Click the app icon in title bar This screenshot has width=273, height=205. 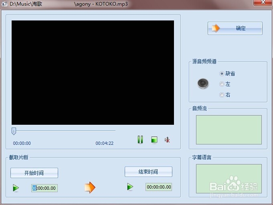(x=5, y=4)
